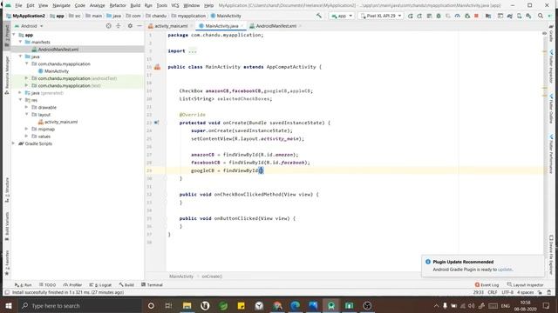Image resolution: width=558 pixels, height=313 pixels.
Task: Click the Debug app bug icon
Action: 439,16
